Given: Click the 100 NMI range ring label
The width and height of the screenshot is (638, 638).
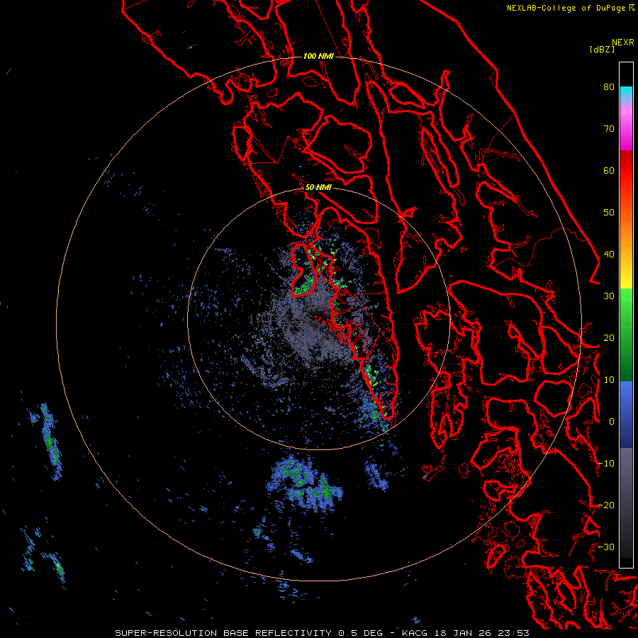Looking at the screenshot, I should point(318,56).
